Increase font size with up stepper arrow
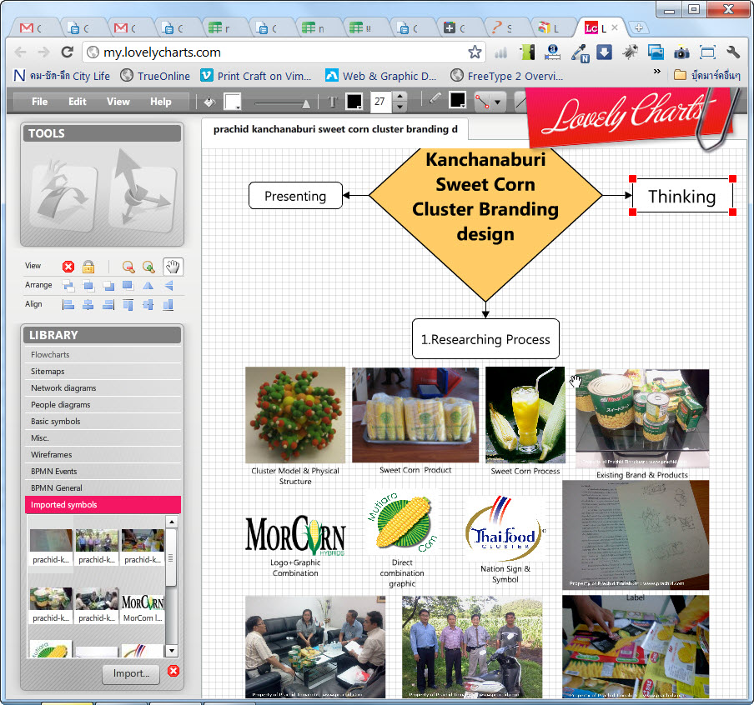 400,97
